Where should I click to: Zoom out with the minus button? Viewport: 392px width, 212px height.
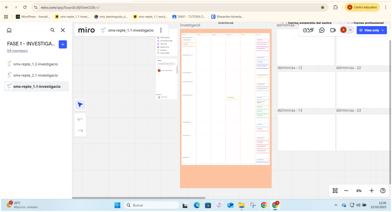coord(346,191)
